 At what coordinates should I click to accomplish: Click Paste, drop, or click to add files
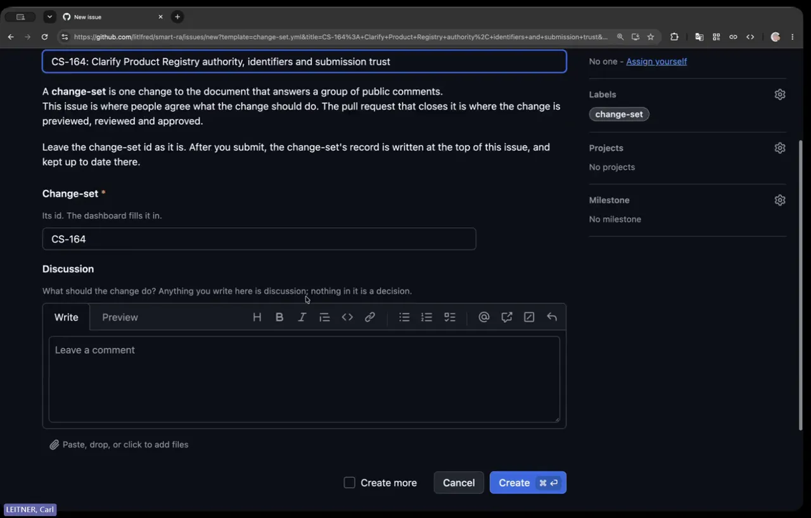point(125,445)
